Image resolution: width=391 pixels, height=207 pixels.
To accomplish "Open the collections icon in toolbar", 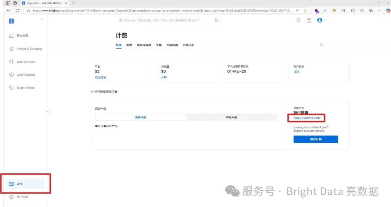I will coord(371,10).
